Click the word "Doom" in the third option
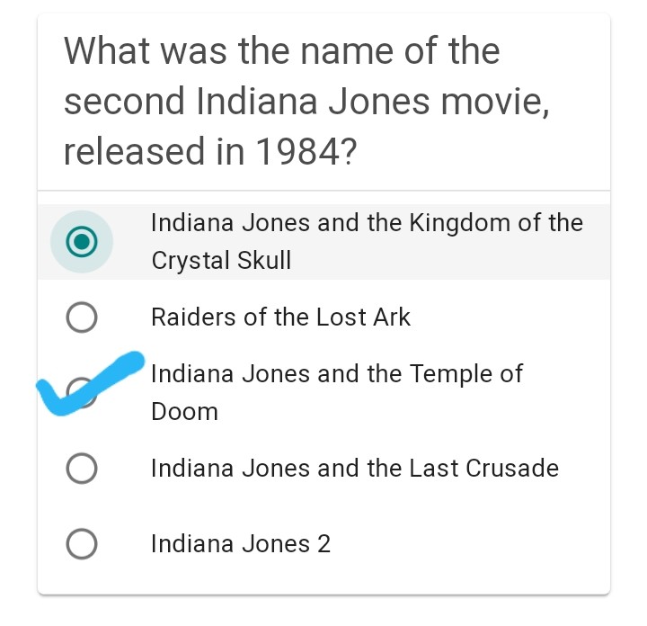Viewport: 647px width, 626px height. coord(184,412)
